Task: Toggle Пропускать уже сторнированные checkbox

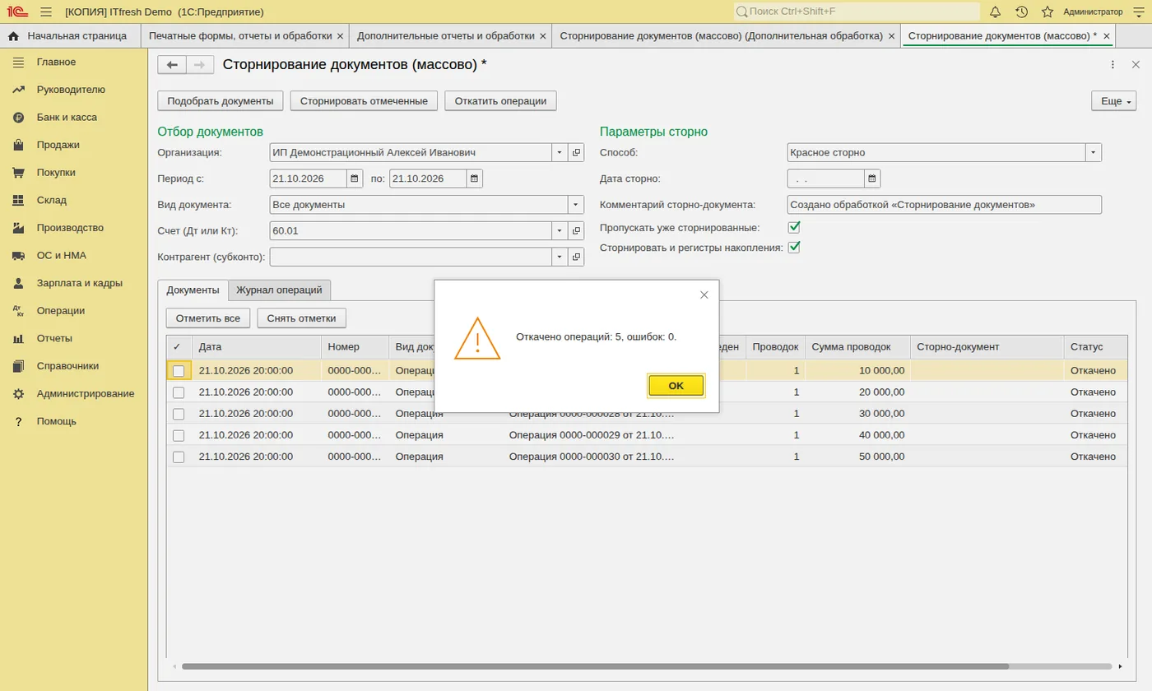Action: [794, 228]
